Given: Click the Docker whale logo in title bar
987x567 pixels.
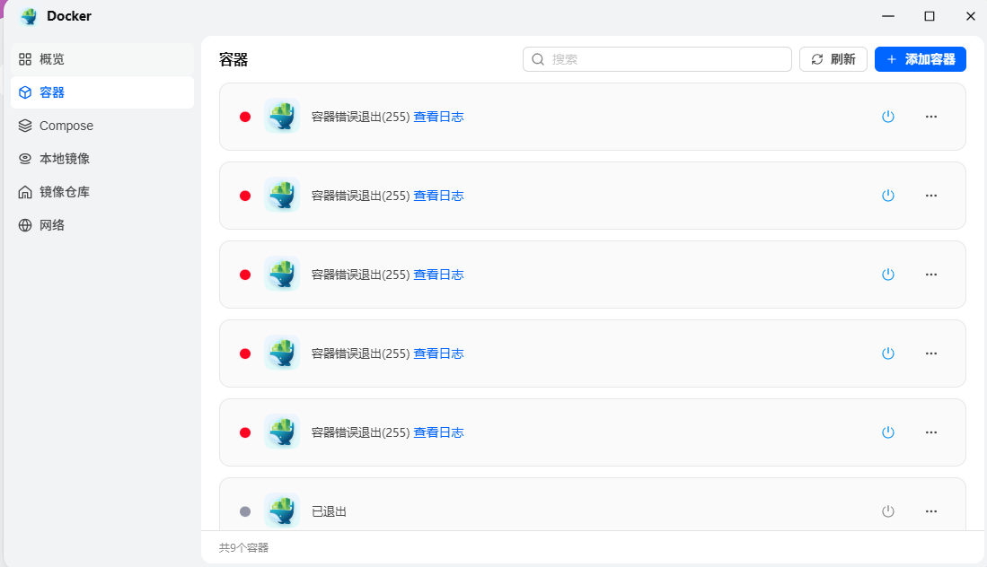Looking at the screenshot, I should point(27,15).
